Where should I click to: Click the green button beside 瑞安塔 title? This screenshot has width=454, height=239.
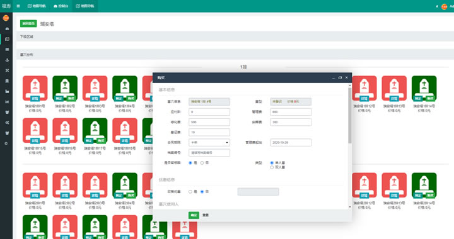point(28,24)
